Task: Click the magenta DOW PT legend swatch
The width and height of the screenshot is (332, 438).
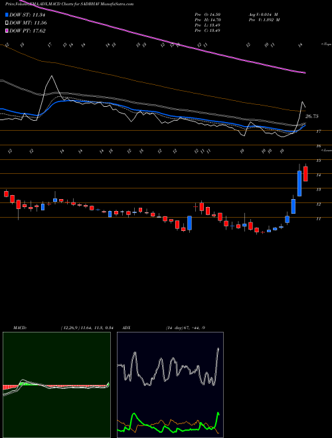Action: 7,31
